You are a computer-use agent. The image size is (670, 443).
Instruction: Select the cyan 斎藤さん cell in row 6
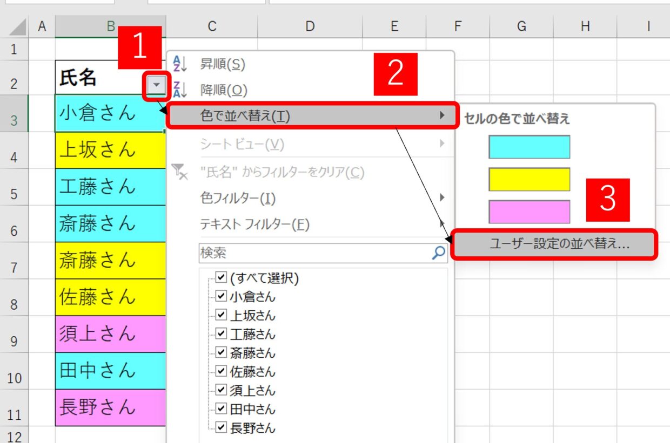(110, 223)
